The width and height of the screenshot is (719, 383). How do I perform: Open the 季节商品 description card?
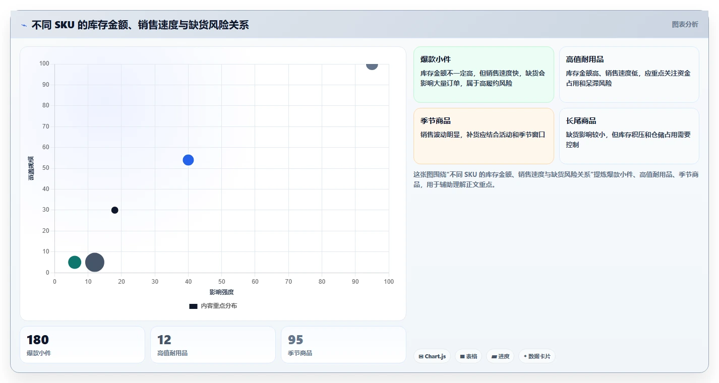[x=484, y=136]
